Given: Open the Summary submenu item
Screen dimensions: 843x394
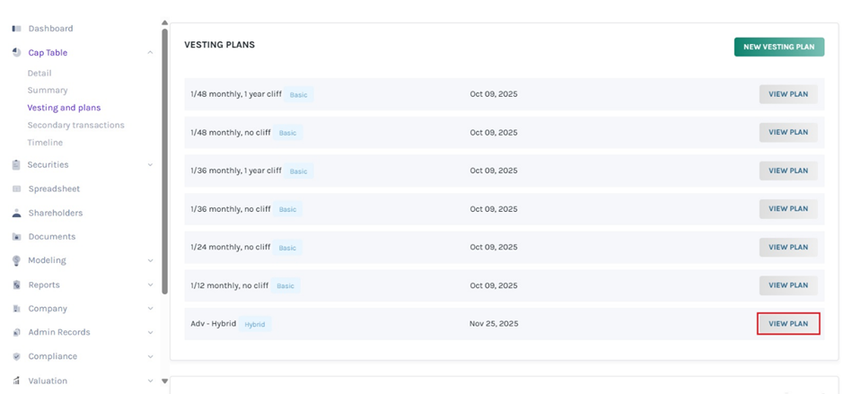Looking at the screenshot, I should point(48,91).
